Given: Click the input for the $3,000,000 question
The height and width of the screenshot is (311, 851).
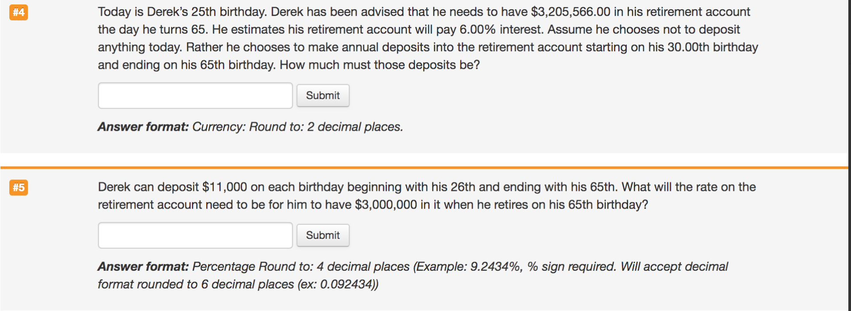Looking at the screenshot, I should [195, 235].
